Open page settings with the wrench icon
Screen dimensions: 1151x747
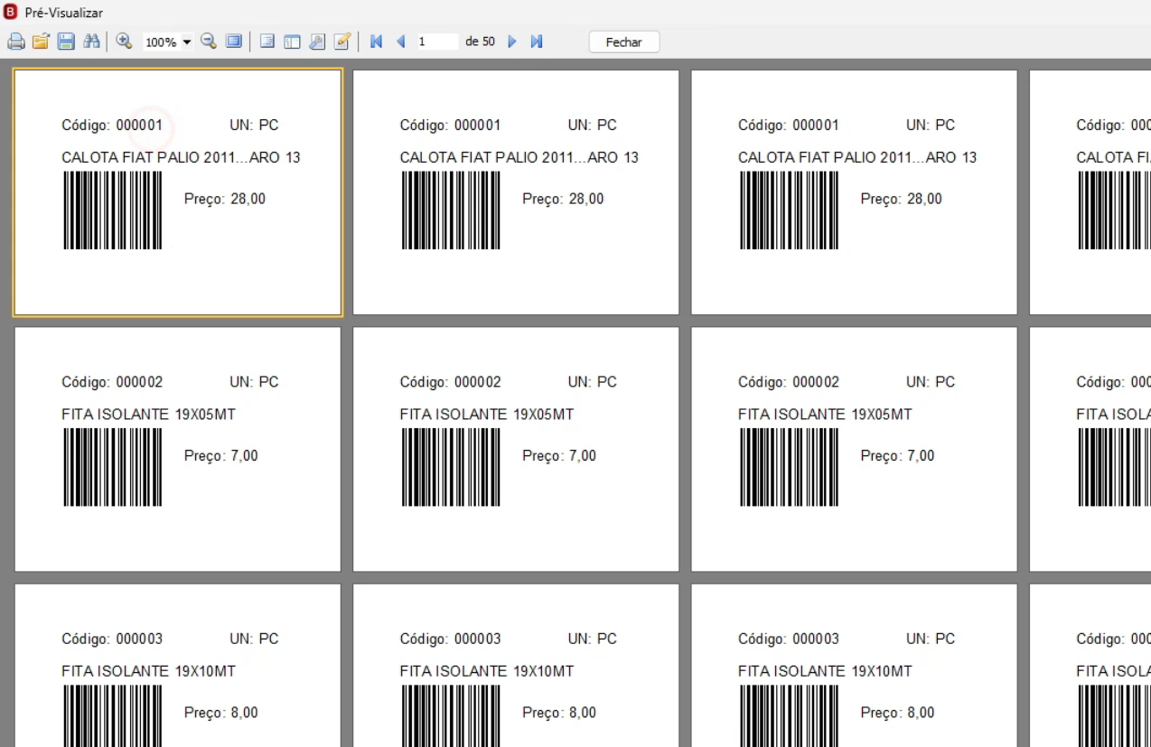(x=317, y=42)
